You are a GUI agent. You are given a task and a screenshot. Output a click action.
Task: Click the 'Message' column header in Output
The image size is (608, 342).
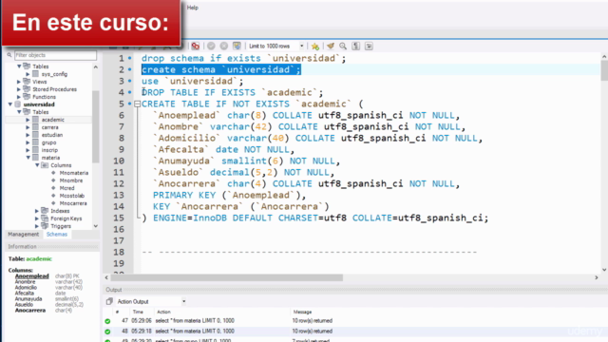pyautogui.click(x=302, y=312)
